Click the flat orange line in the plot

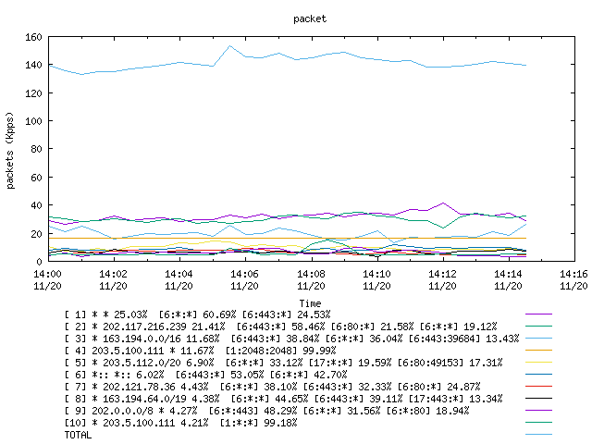287,239
